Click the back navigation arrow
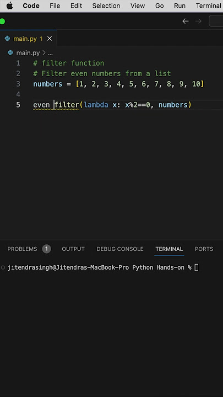The width and height of the screenshot is (223, 397). [186, 22]
